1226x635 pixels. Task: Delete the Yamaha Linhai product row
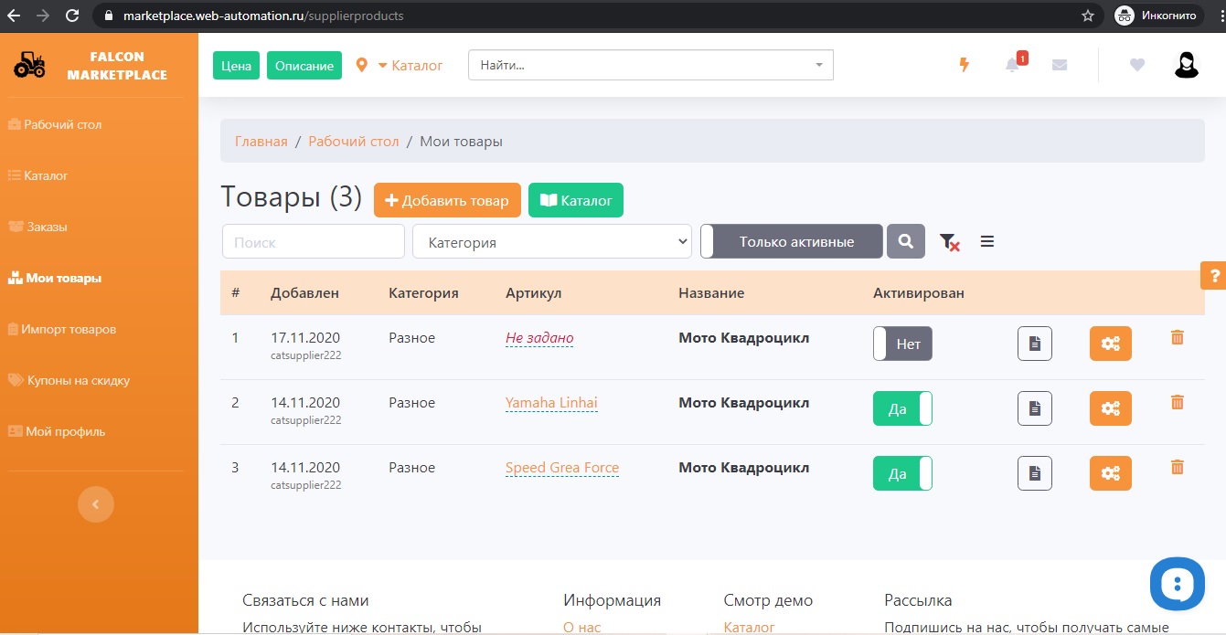pos(1177,402)
